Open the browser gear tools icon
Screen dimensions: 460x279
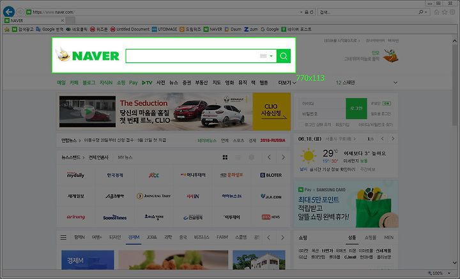click(x=453, y=12)
